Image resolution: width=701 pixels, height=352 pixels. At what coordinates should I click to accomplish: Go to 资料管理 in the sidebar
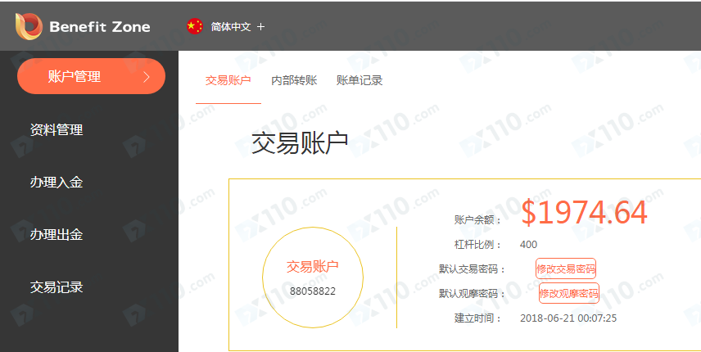tap(57, 129)
